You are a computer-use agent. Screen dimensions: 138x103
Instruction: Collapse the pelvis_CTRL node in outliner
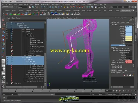[7, 25]
